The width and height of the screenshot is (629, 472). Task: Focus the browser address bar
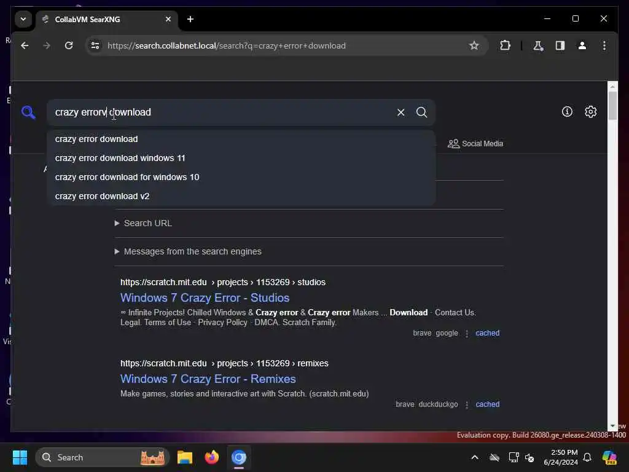281,45
